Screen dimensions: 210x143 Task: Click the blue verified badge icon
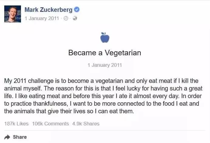coord(77,10)
